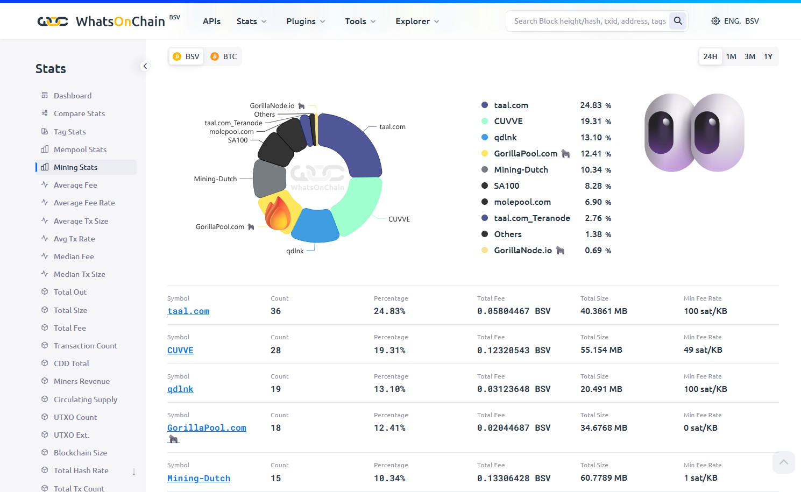
Task: Click the Circulating Supply cube icon
Action: [x=45, y=399]
